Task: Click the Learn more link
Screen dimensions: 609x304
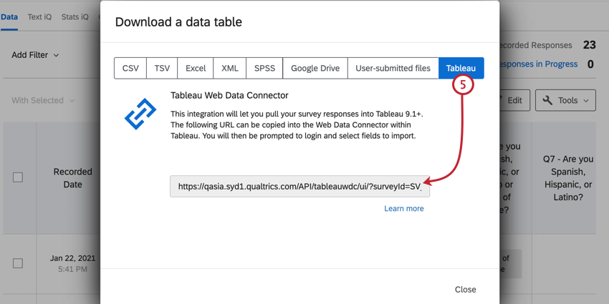Action: point(403,208)
